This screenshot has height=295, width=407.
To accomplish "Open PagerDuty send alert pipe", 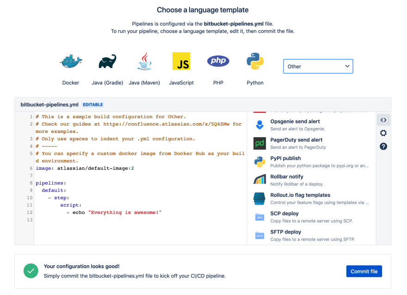I will click(x=296, y=139).
